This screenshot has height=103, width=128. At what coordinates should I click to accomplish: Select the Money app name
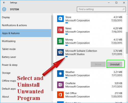[x=69, y=40]
